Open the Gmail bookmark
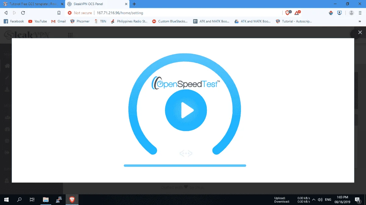 [x=59, y=21]
